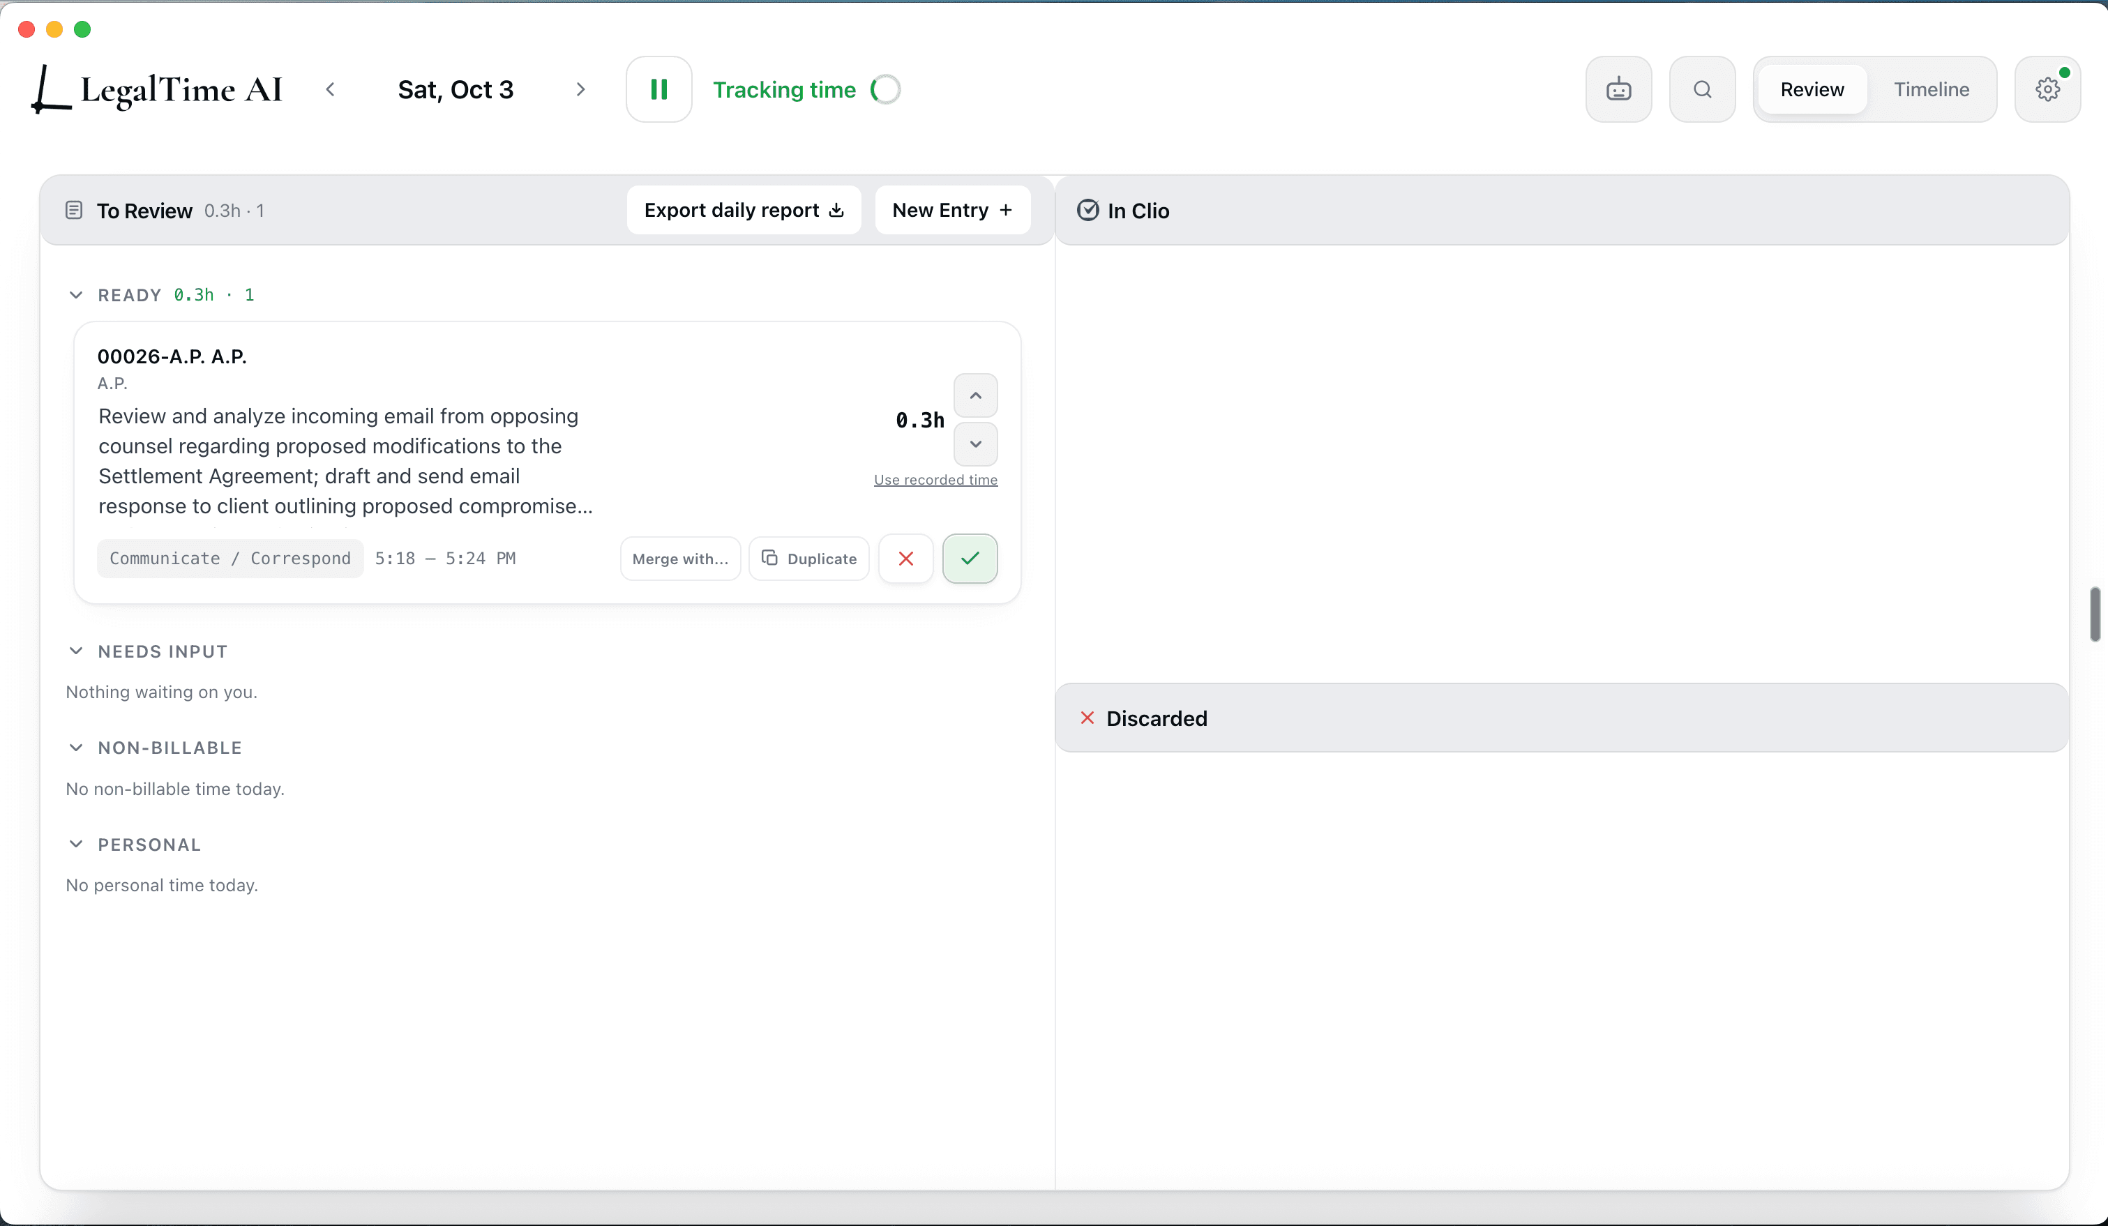Collapse the PERSONAL section
This screenshot has width=2108, height=1226.
pyautogui.click(x=76, y=845)
